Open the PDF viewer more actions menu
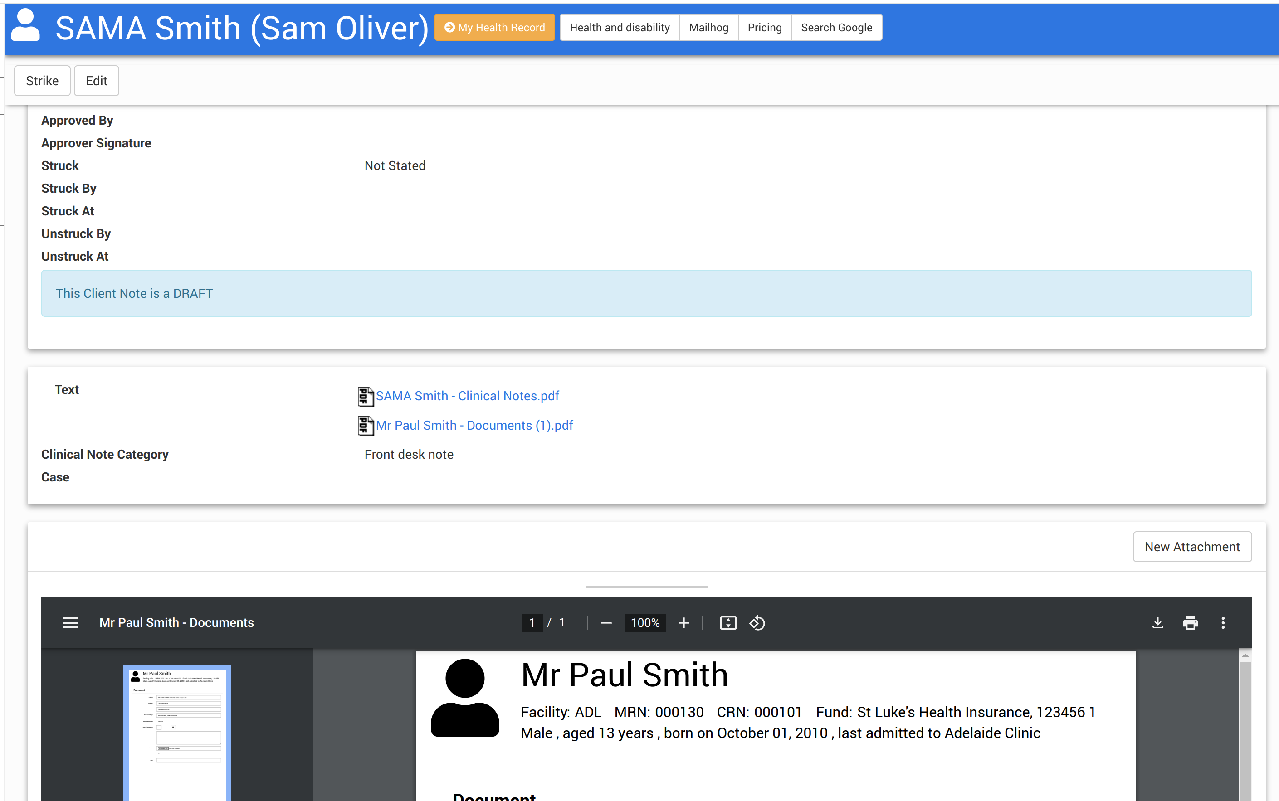Image resolution: width=1279 pixels, height=801 pixels. pyautogui.click(x=1223, y=623)
